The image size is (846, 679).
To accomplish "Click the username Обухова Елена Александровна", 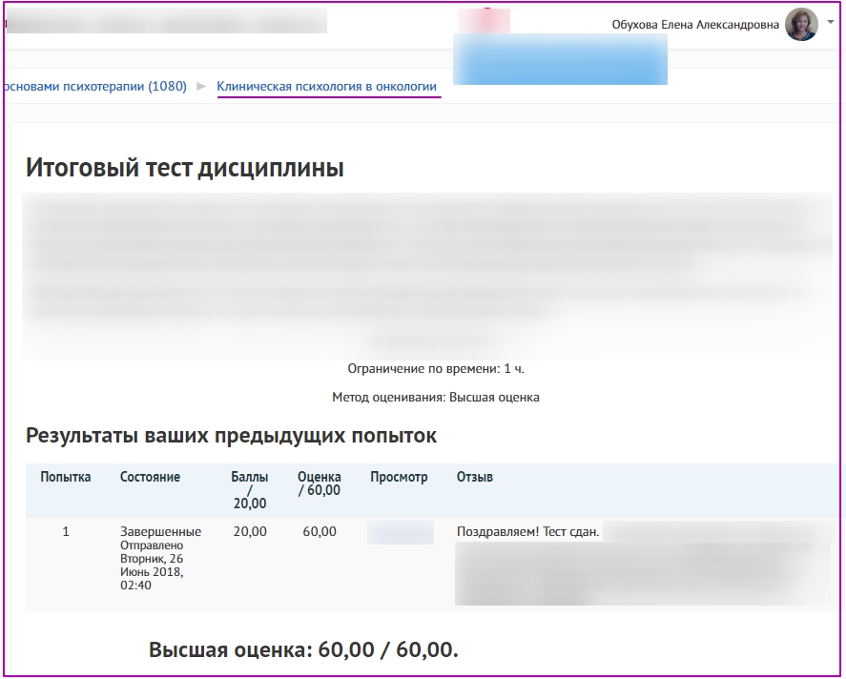I will [x=695, y=26].
